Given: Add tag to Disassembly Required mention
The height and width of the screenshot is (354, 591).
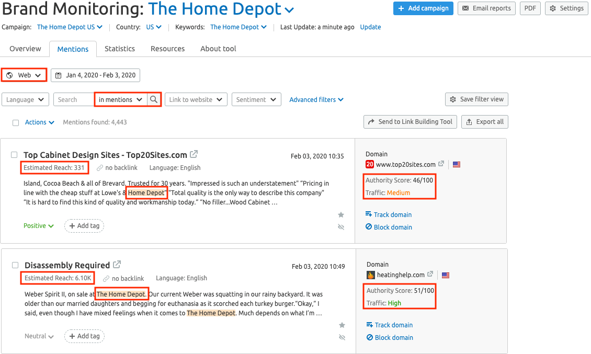Looking at the screenshot, I should click(x=84, y=336).
